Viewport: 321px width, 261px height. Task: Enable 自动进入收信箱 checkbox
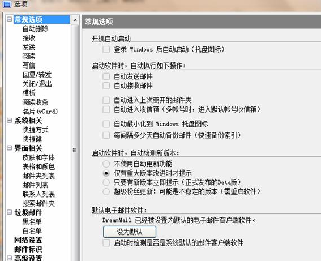point(106,109)
